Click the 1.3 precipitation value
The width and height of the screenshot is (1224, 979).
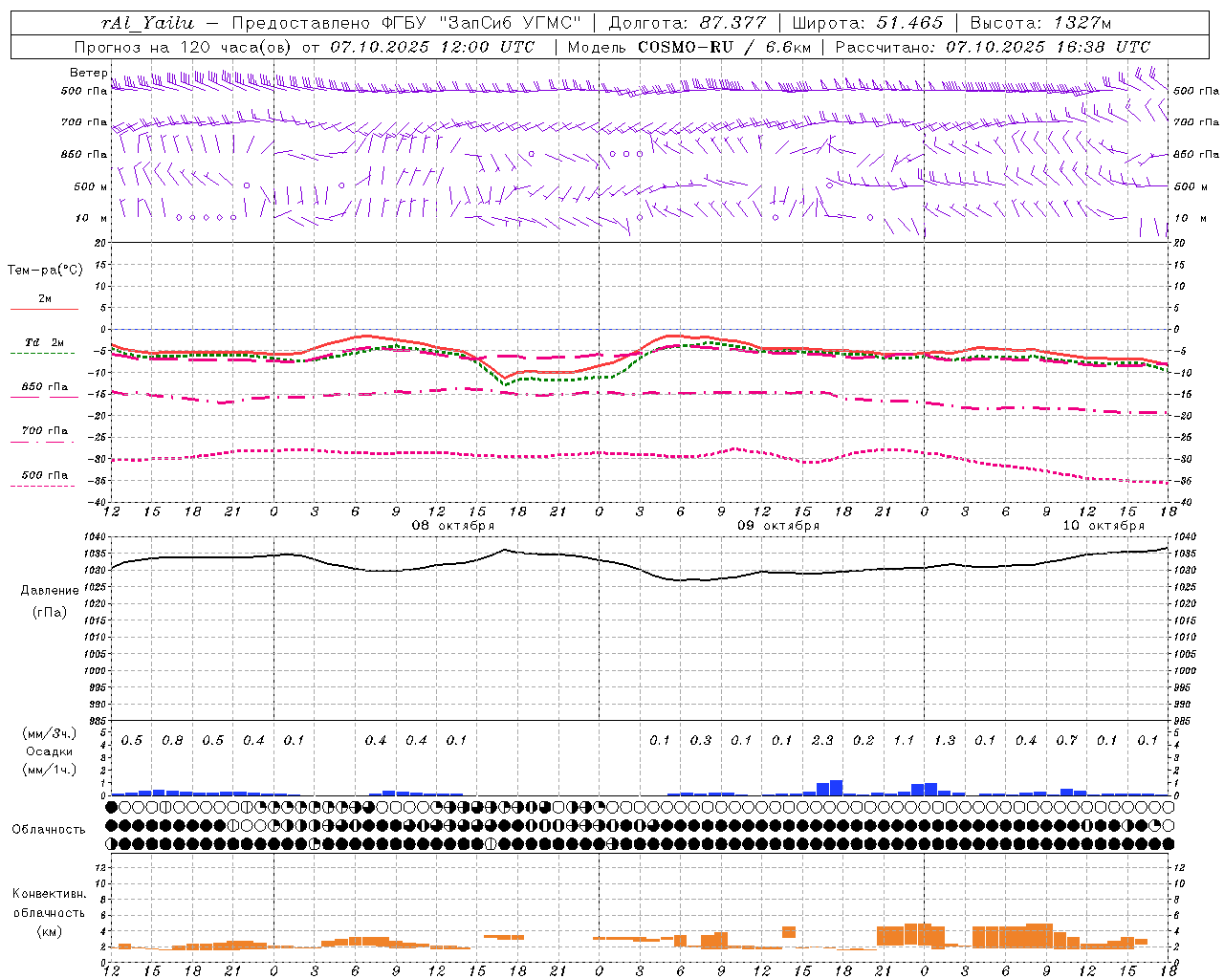945,741
